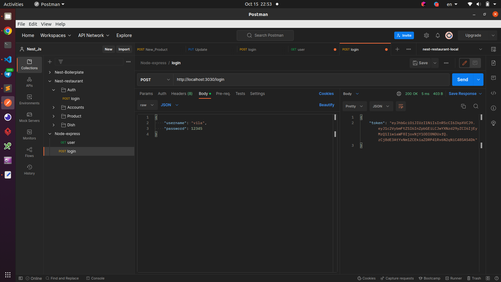This screenshot has width=501, height=282.
Task: Toggle response line wrapping
Action: [x=400, y=106]
